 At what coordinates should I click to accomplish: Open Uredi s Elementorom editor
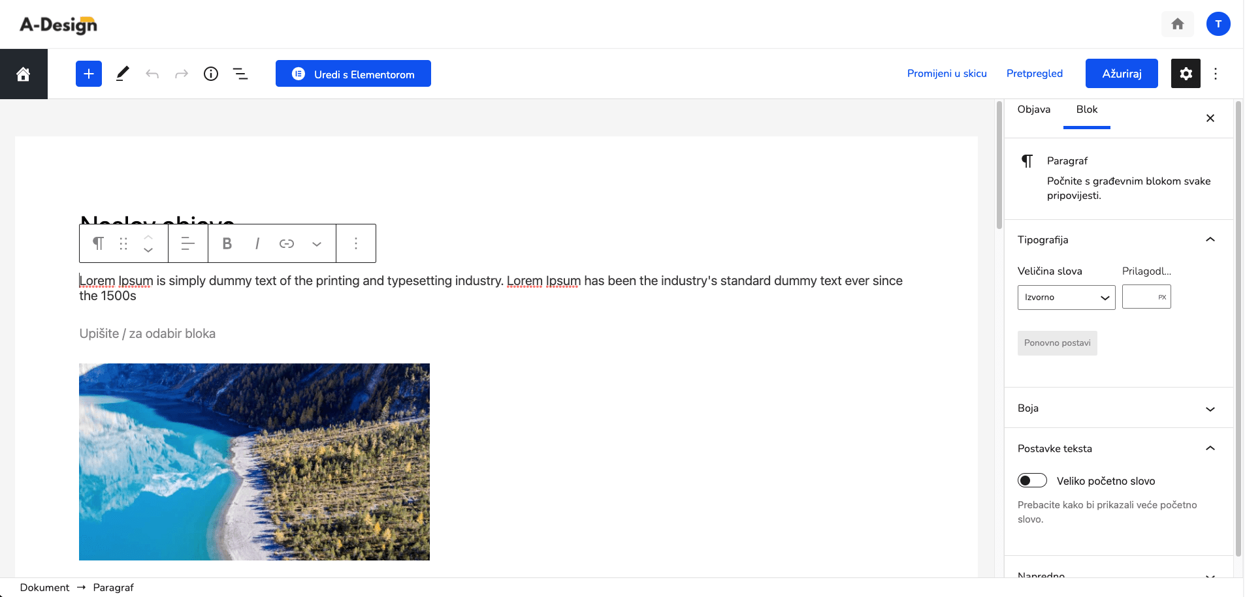click(x=353, y=74)
